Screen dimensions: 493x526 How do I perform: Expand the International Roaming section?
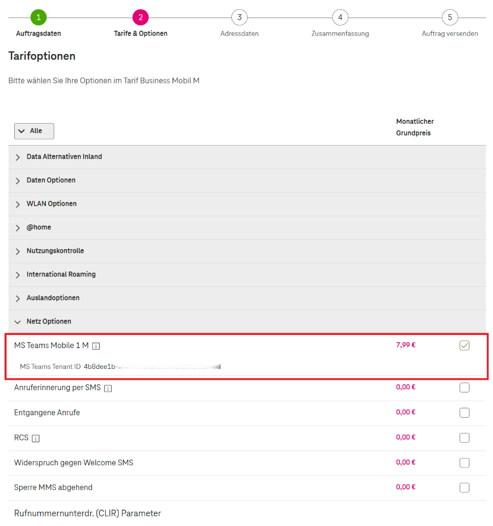[247, 275]
